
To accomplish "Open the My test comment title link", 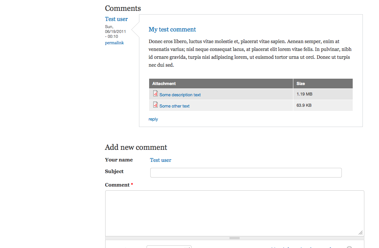I will click(172, 30).
